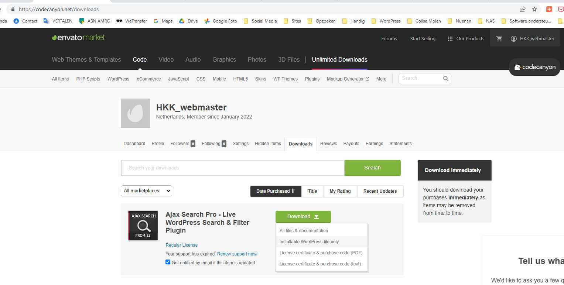Click the codecanyon badge

click(534, 67)
